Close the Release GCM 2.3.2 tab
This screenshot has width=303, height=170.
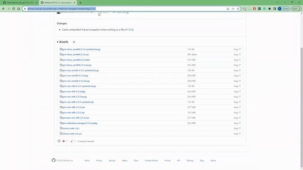pyautogui.click(x=74, y=3)
